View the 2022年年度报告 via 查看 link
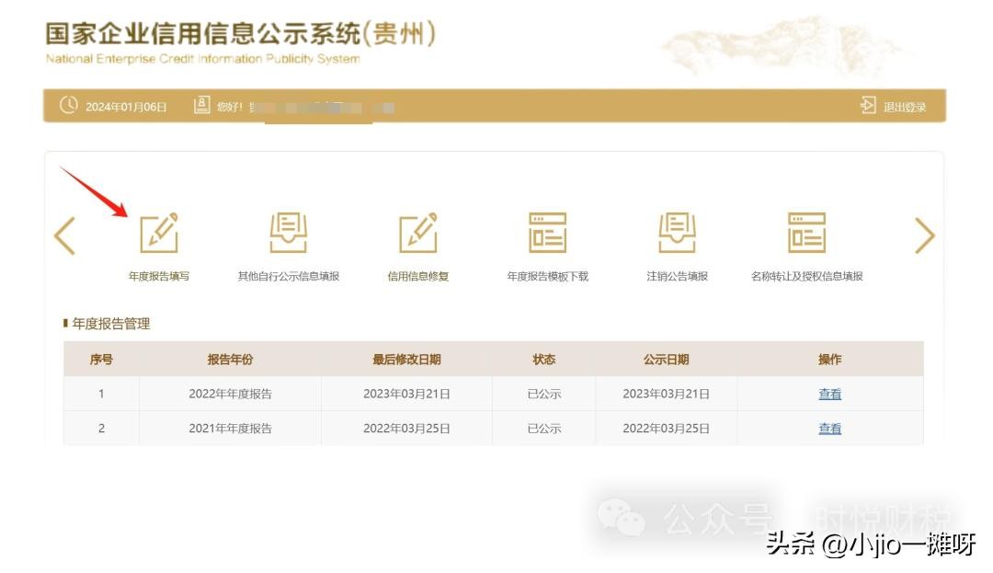Screen dimensions: 993x573 tap(829, 394)
